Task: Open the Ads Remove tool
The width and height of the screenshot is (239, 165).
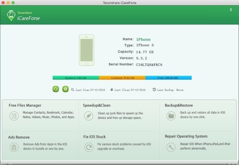Action: pyautogui.click(x=19, y=137)
